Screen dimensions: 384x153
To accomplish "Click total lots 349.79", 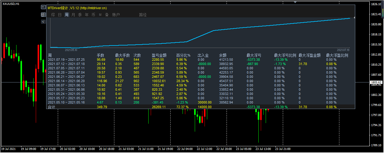I will pos(102,107).
